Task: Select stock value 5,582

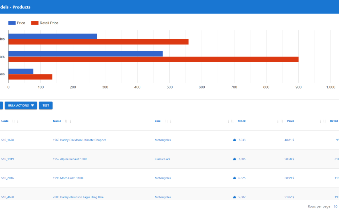Action: click(x=242, y=197)
